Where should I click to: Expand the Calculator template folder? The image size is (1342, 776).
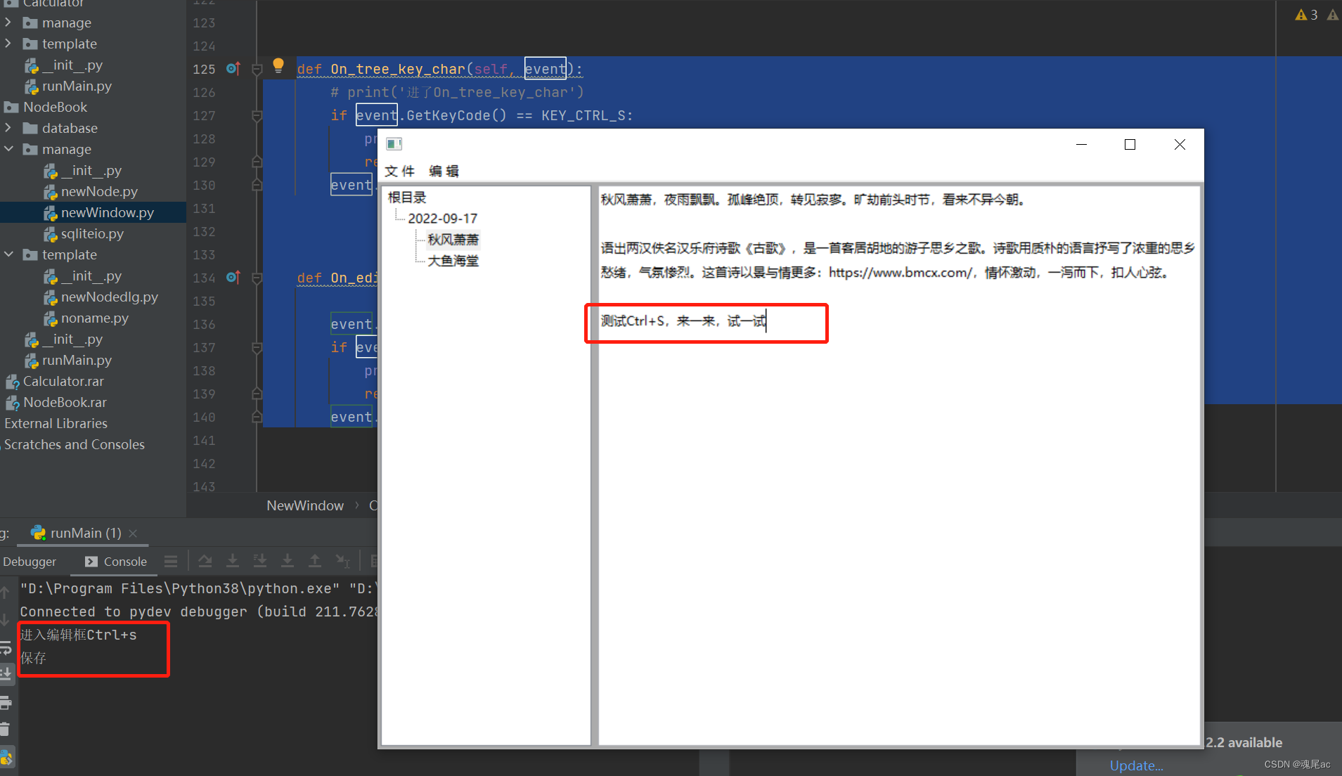8,44
